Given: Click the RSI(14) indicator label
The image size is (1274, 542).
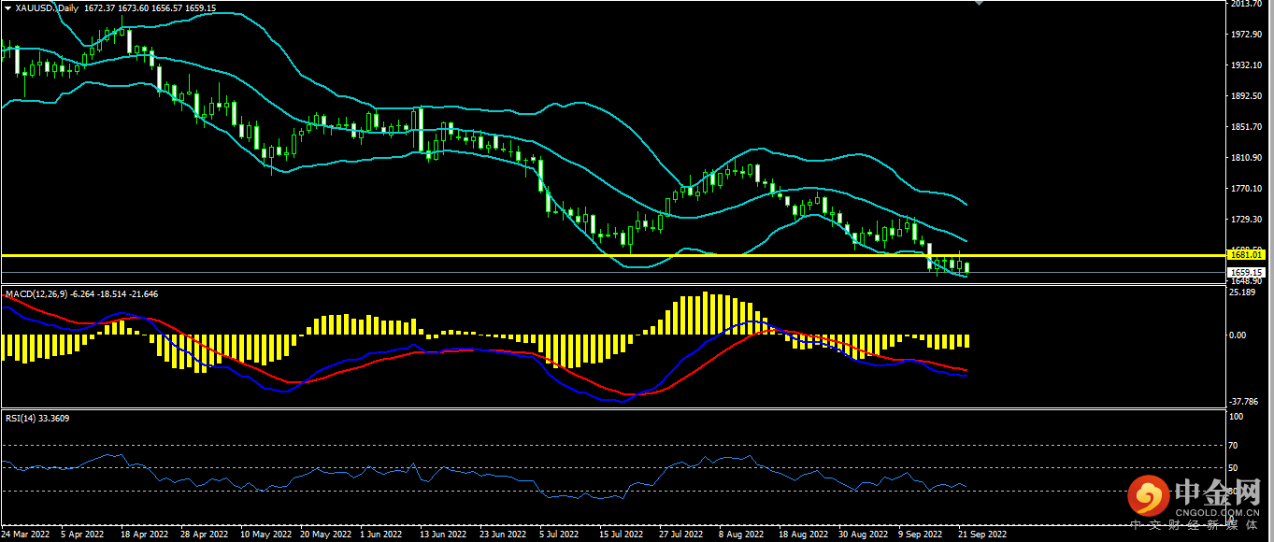Looking at the screenshot, I should [x=21, y=418].
